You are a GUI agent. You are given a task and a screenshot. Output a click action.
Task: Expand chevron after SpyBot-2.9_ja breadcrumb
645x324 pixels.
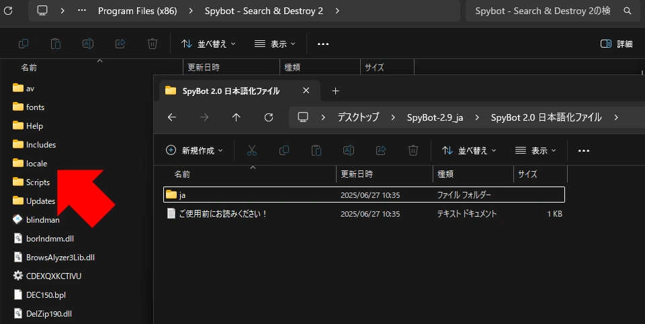click(477, 117)
